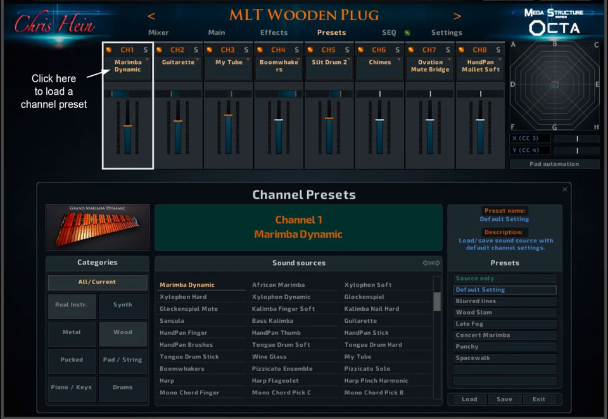Go to next preset with right arrow
Viewport: 608px width, 419px height.
pyautogui.click(x=457, y=16)
